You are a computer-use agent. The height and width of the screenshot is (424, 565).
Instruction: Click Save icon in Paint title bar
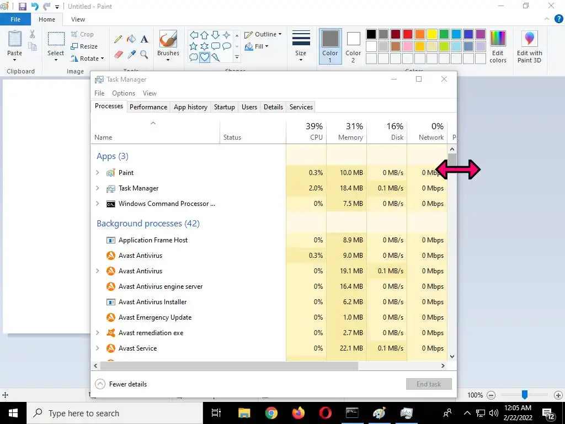[22, 7]
